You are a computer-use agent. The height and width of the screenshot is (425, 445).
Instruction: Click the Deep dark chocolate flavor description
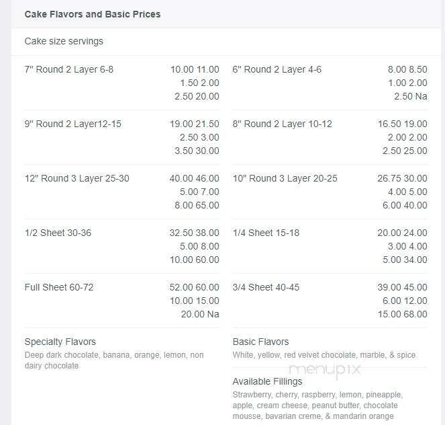pos(114,360)
